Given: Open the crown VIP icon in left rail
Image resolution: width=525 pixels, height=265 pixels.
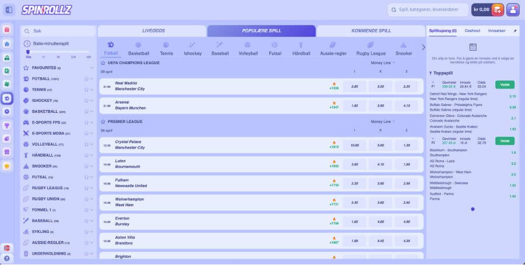Looking at the screenshot, I should 6,166.
